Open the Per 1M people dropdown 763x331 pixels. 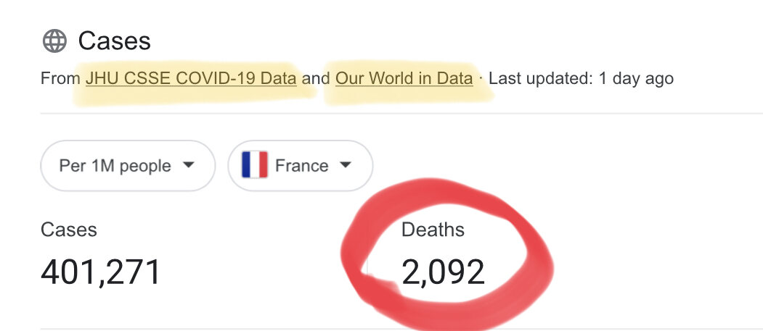[x=128, y=165]
